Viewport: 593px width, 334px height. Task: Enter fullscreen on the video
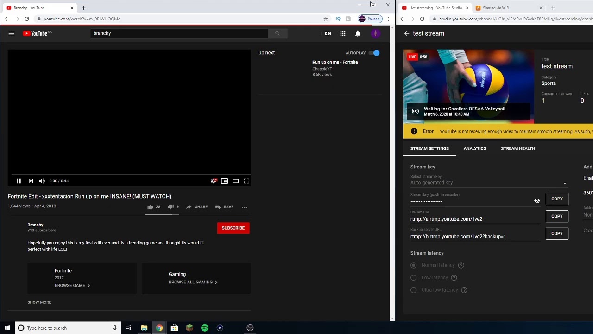point(247,181)
